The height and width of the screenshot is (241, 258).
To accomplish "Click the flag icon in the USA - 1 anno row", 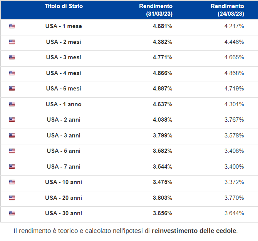I will [12, 104].
